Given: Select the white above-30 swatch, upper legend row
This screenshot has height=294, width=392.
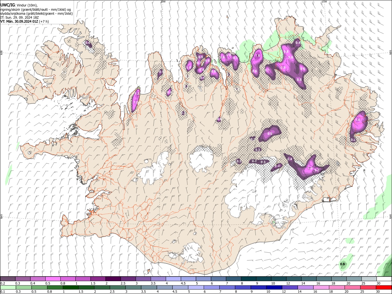Looking at the screenshot, I should pyautogui.click(x=384, y=279).
